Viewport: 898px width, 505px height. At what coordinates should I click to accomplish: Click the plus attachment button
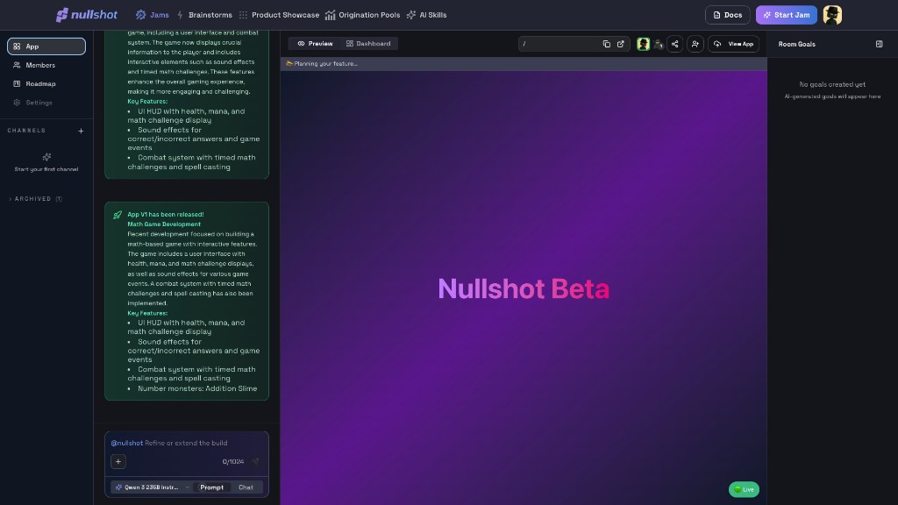click(x=118, y=461)
